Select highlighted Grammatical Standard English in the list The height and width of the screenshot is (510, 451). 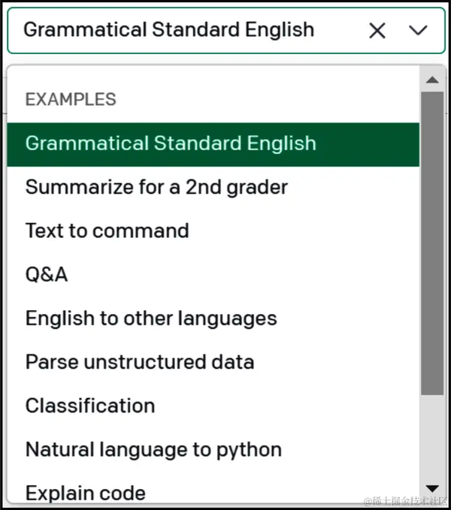(x=213, y=144)
